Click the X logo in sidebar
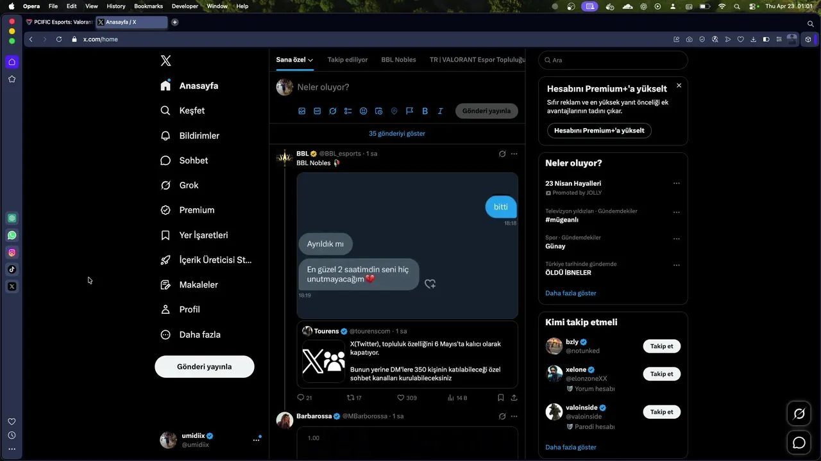Viewport: 821px width, 461px height. pyautogui.click(x=165, y=61)
